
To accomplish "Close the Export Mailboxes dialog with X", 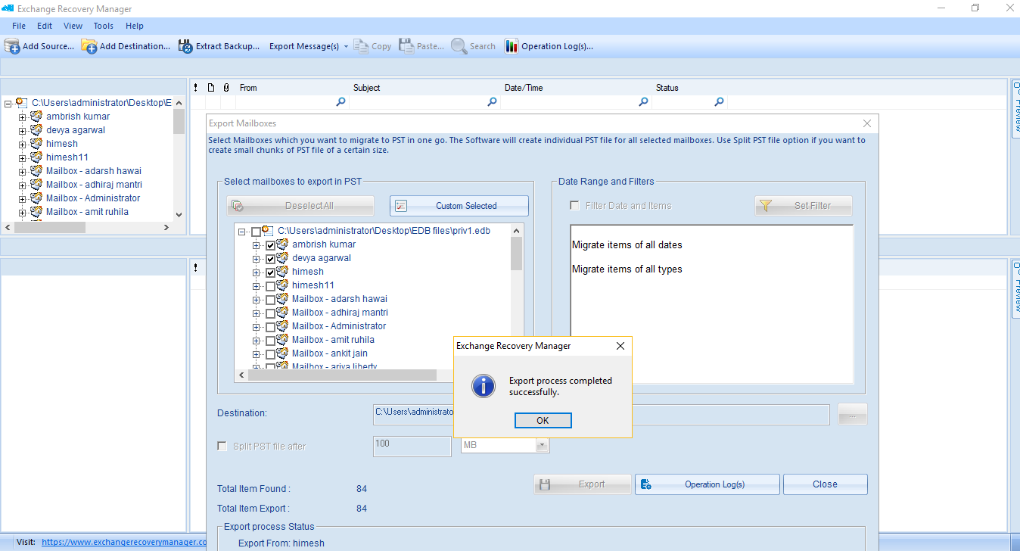I will 867,123.
